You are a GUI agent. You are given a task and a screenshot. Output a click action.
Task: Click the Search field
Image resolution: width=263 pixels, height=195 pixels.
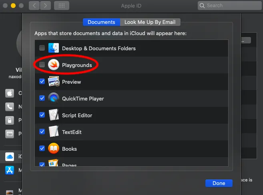(229, 6)
